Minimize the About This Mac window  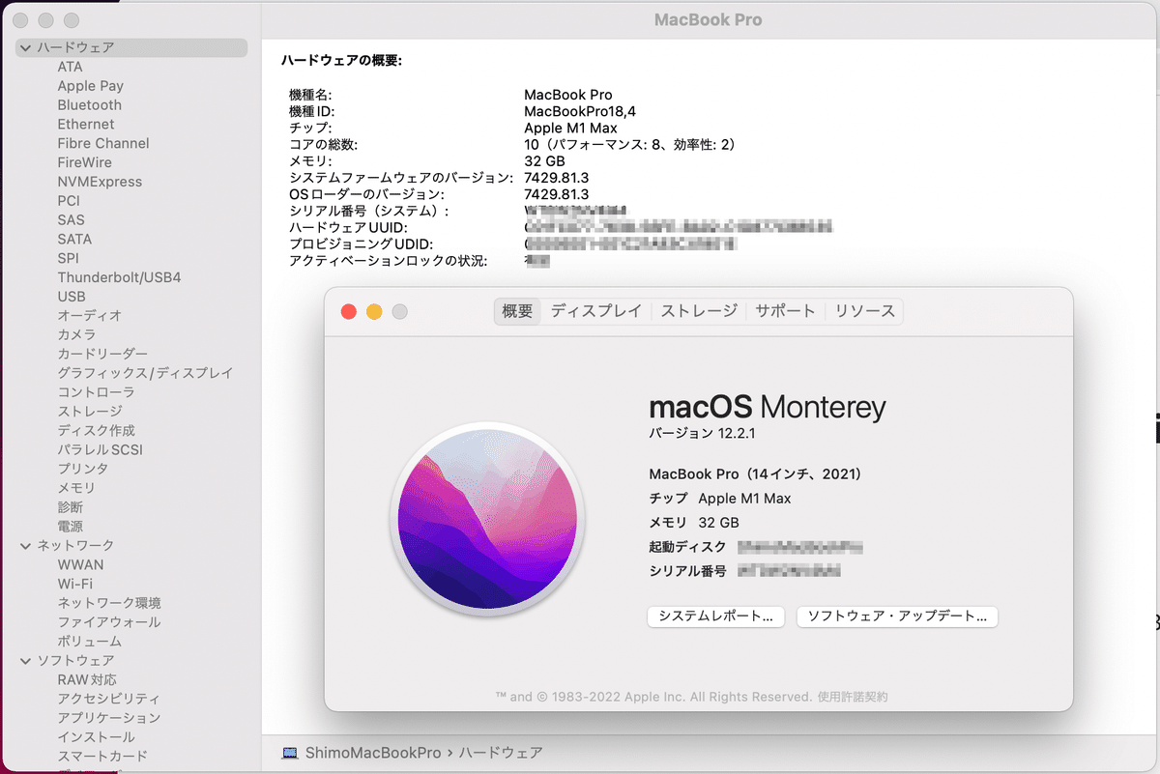point(374,311)
